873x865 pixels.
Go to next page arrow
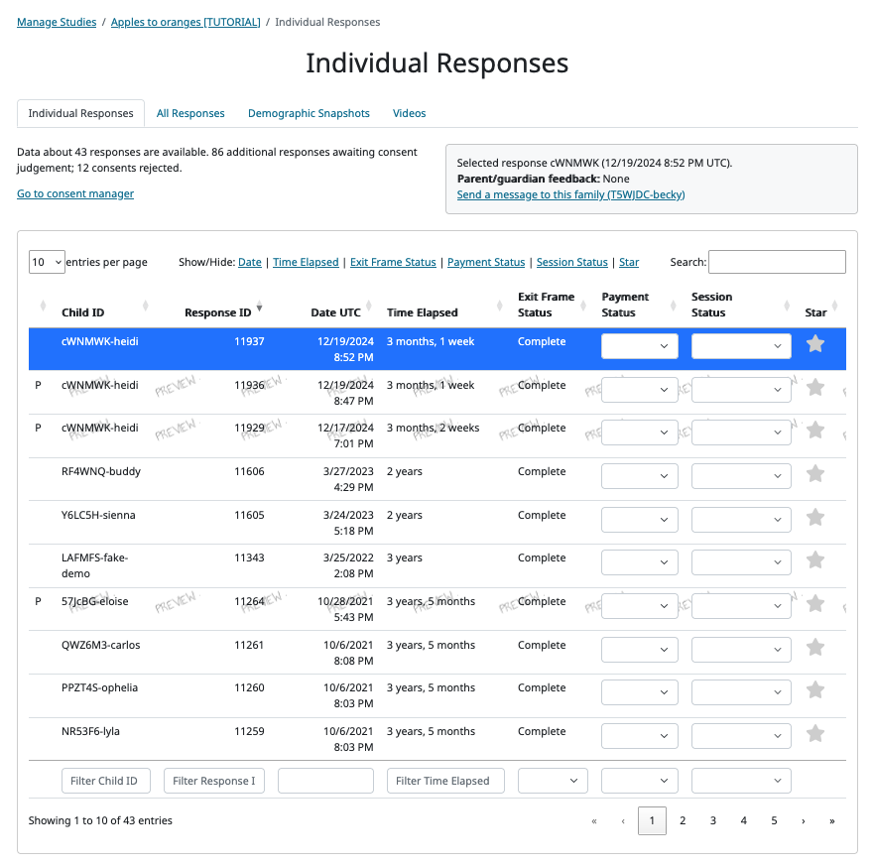(x=803, y=820)
